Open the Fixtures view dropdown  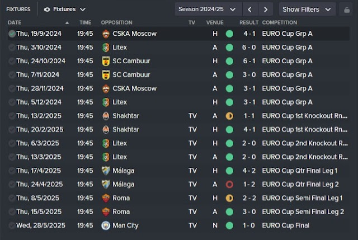click(x=65, y=10)
